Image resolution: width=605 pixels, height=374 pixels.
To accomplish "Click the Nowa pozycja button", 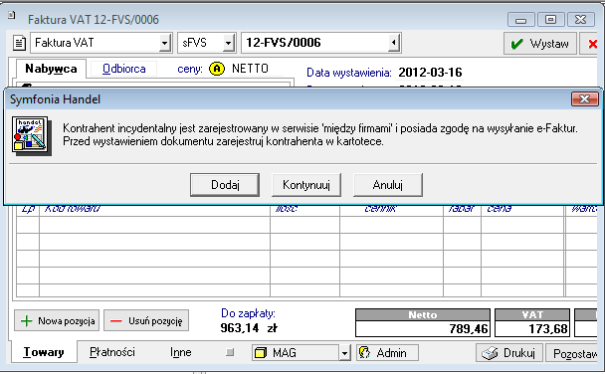I will (x=57, y=320).
